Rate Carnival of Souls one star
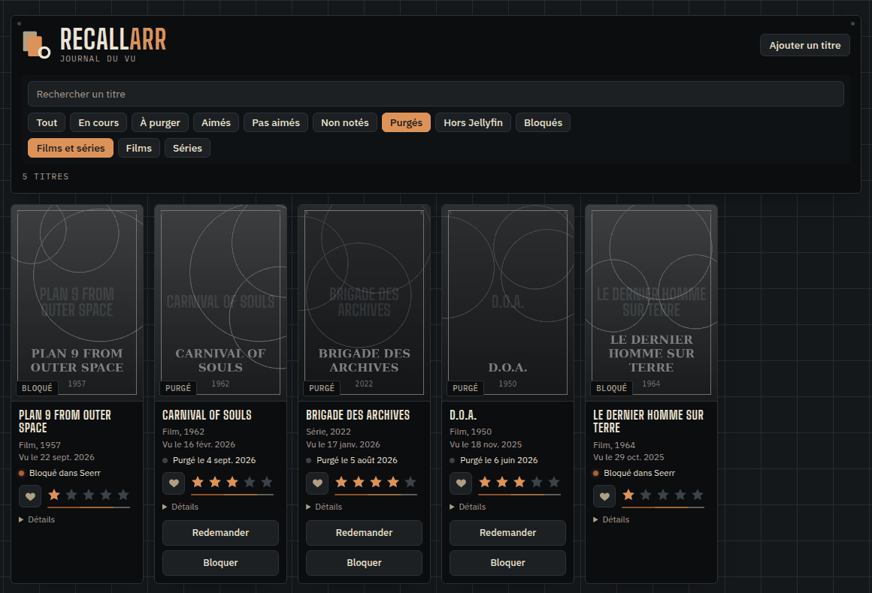 click(198, 482)
